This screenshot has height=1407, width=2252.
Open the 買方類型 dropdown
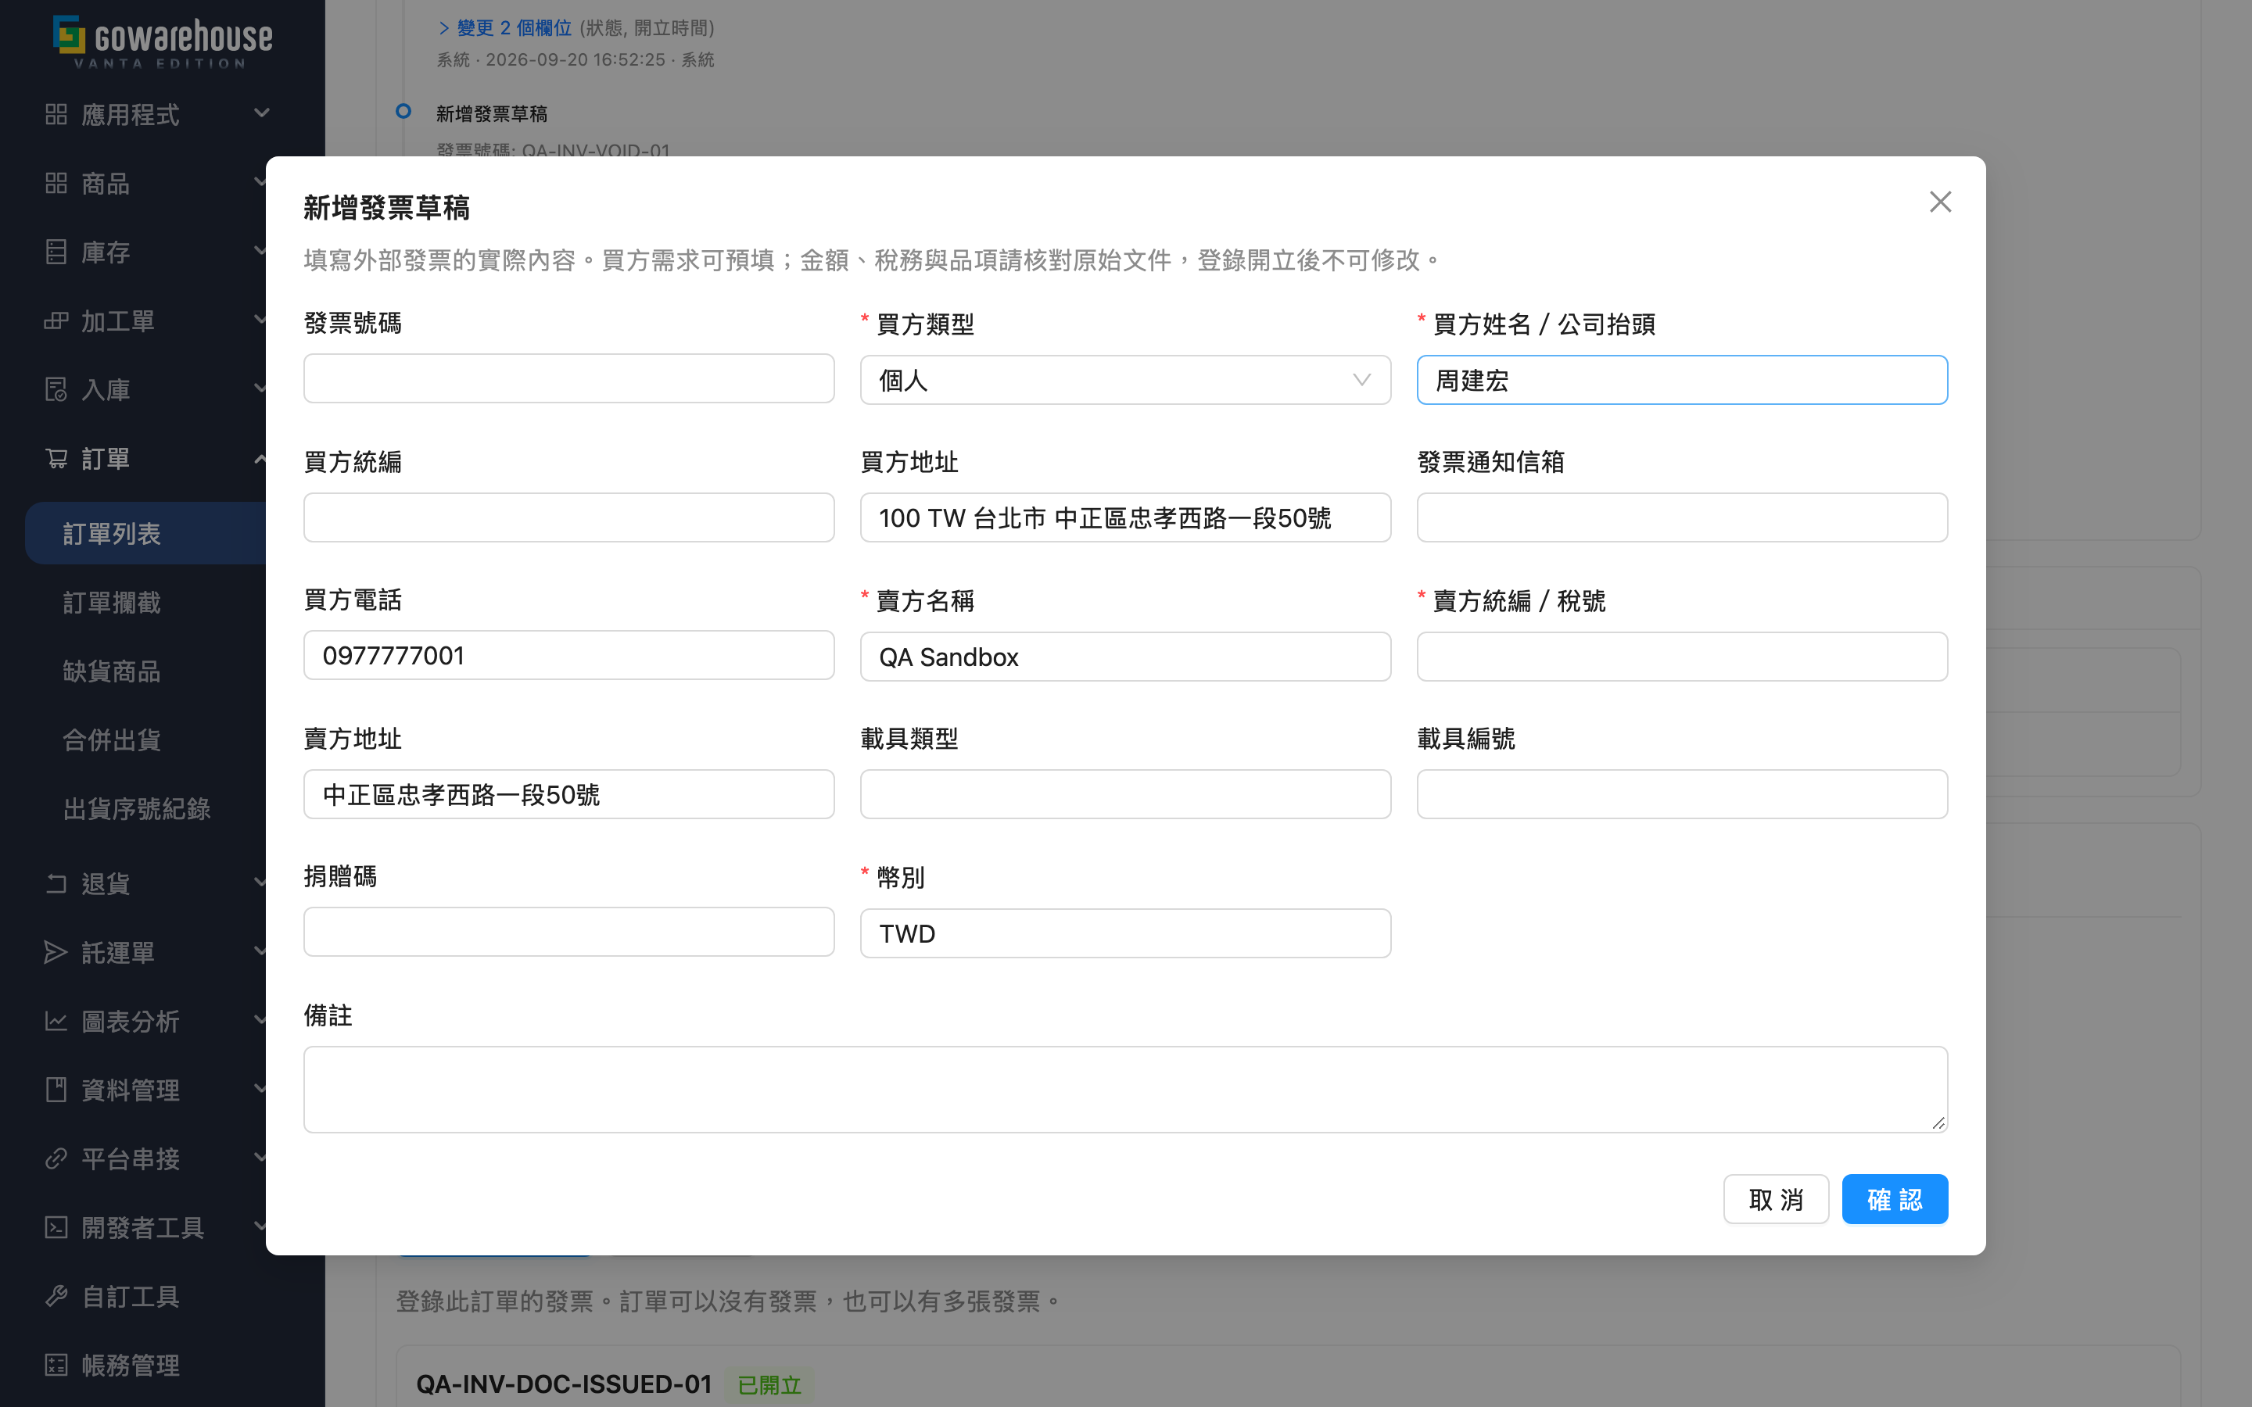[1125, 380]
